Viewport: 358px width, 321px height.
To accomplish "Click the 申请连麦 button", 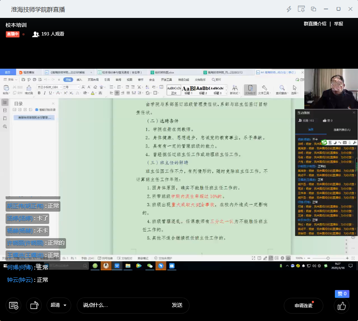I will coord(304,305).
